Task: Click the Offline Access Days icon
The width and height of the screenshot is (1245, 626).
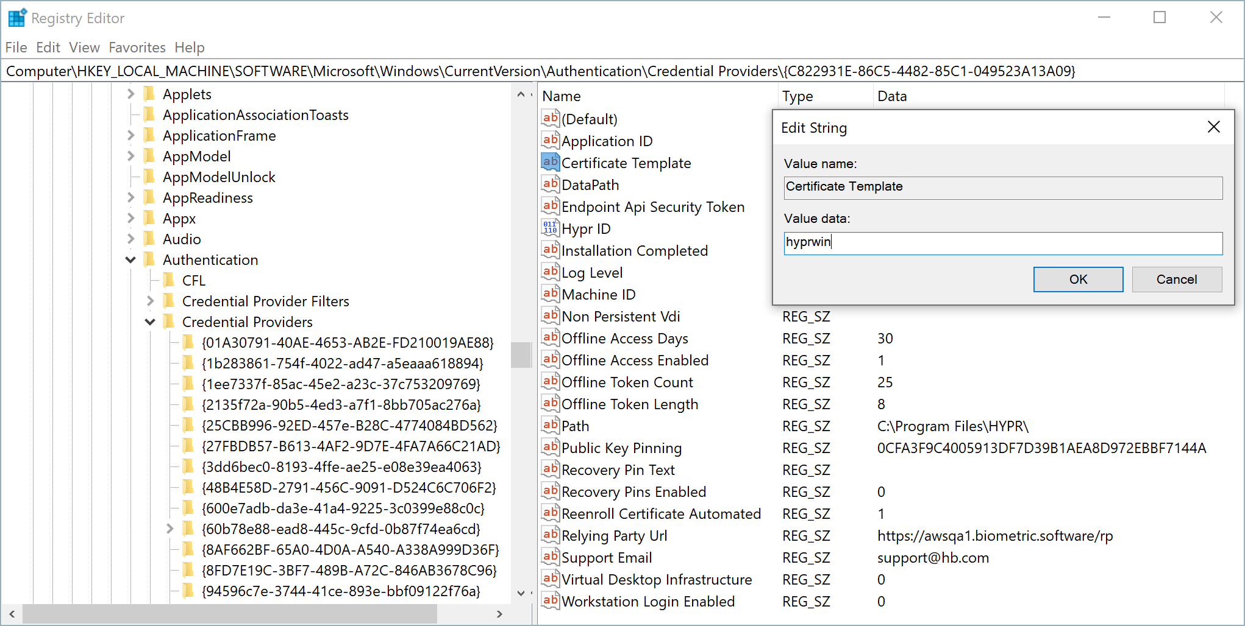Action: pos(550,337)
